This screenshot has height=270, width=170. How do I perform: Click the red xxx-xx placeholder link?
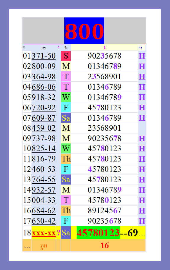tap(44, 233)
